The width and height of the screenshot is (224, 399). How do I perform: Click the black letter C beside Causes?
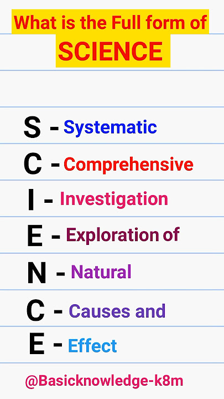[35, 310]
